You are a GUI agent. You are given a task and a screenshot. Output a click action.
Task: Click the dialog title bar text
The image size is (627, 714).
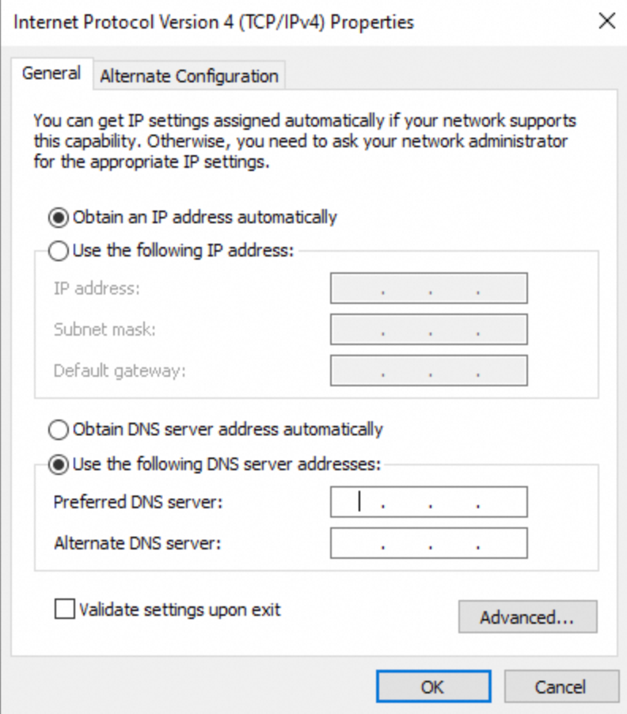[214, 22]
